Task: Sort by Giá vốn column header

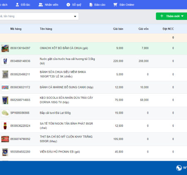Action: point(143,29)
